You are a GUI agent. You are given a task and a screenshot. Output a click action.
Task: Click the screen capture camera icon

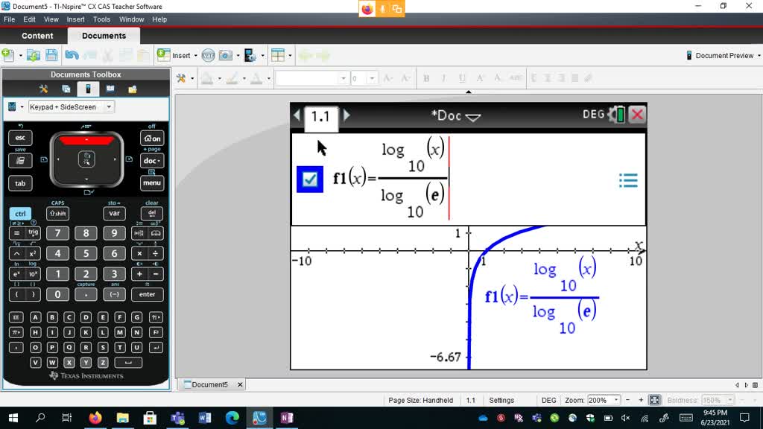tap(225, 55)
